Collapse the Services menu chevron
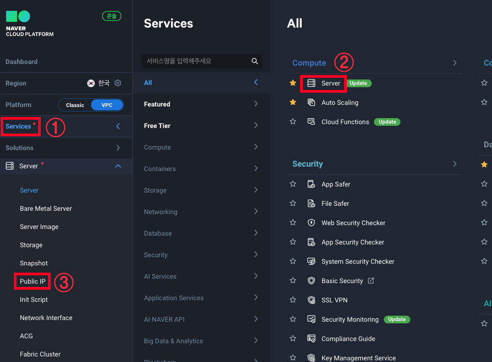This screenshot has height=362, width=492. [x=118, y=126]
